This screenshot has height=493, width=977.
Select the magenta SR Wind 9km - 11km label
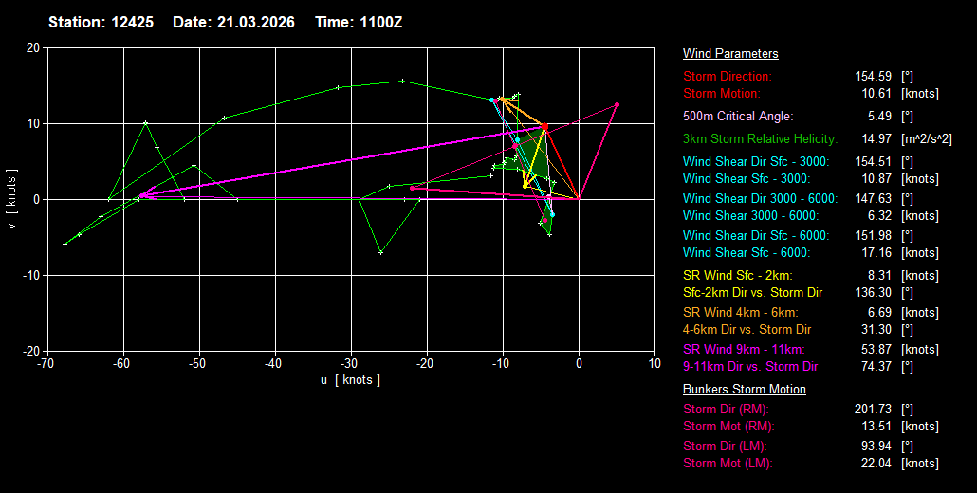point(744,349)
